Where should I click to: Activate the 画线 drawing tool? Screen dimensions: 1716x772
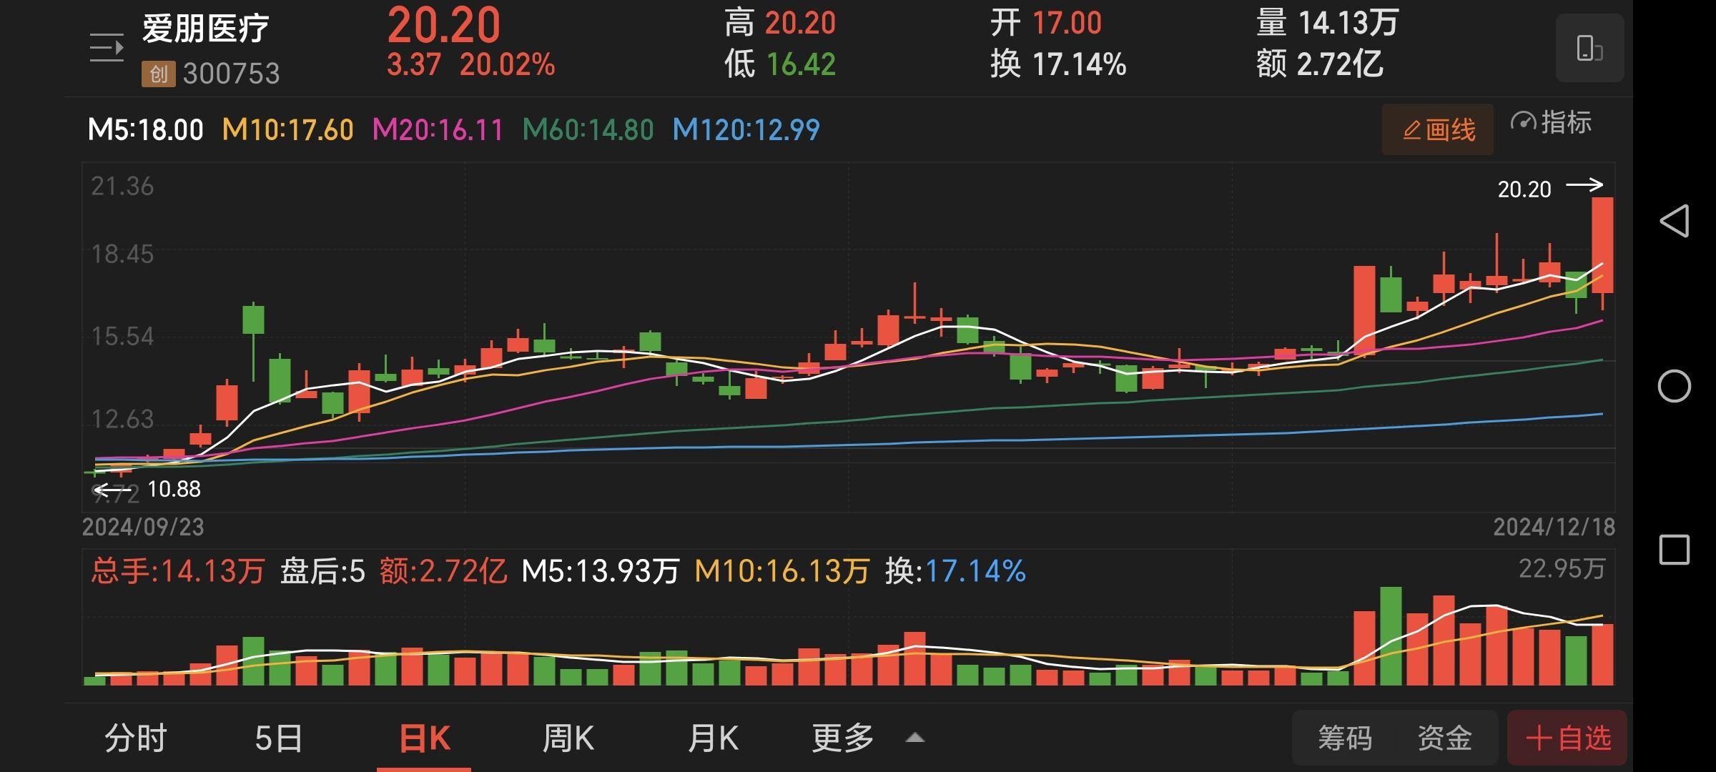[1436, 129]
